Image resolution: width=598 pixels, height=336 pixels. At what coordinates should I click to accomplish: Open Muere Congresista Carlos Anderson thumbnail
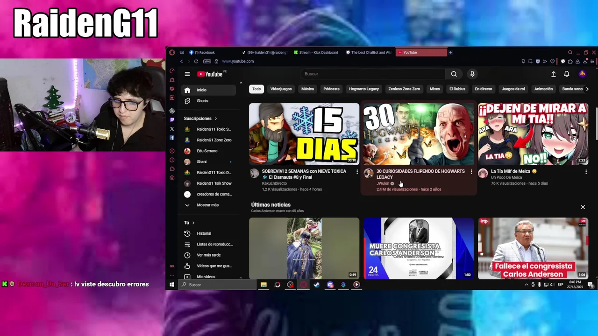click(x=419, y=248)
